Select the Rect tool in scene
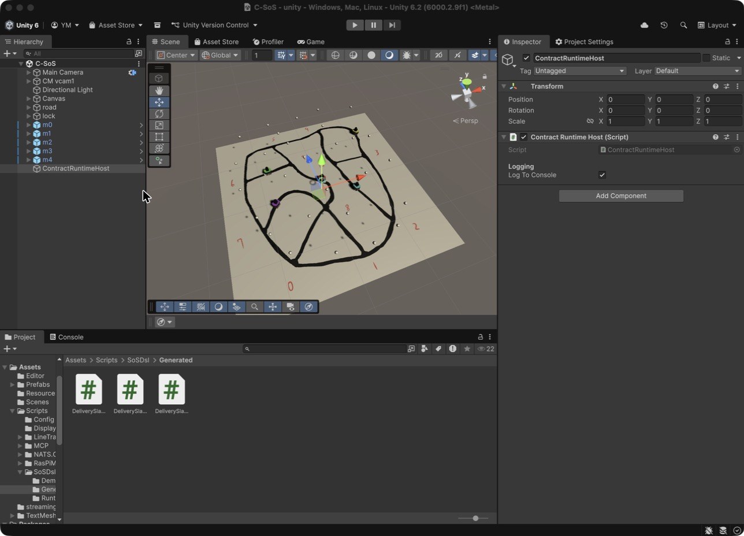Screen dimensions: 744x536 (x=159, y=137)
